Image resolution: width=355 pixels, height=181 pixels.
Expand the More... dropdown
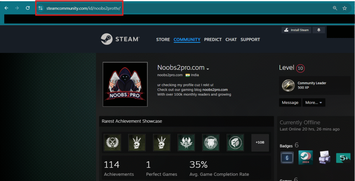pos(314,103)
